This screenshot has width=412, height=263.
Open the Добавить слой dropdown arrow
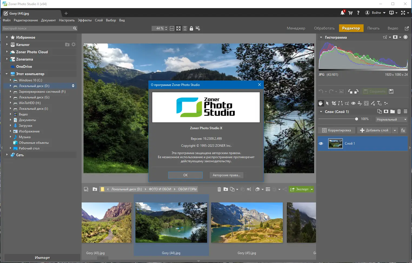(395, 130)
